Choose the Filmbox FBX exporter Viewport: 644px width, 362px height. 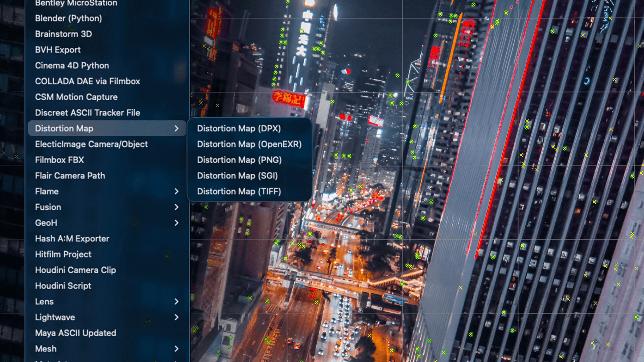[59, 160]
